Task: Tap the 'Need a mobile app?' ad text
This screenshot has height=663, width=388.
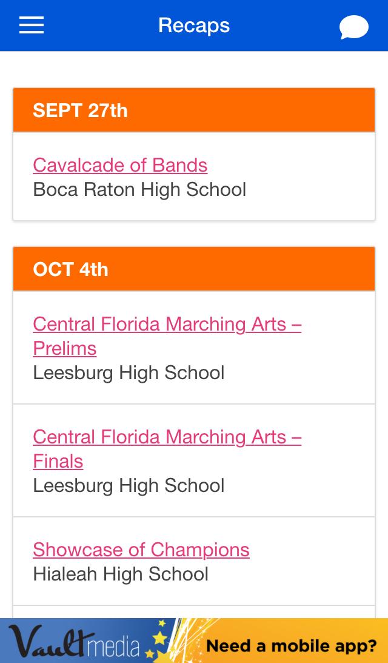Action: 292,645
